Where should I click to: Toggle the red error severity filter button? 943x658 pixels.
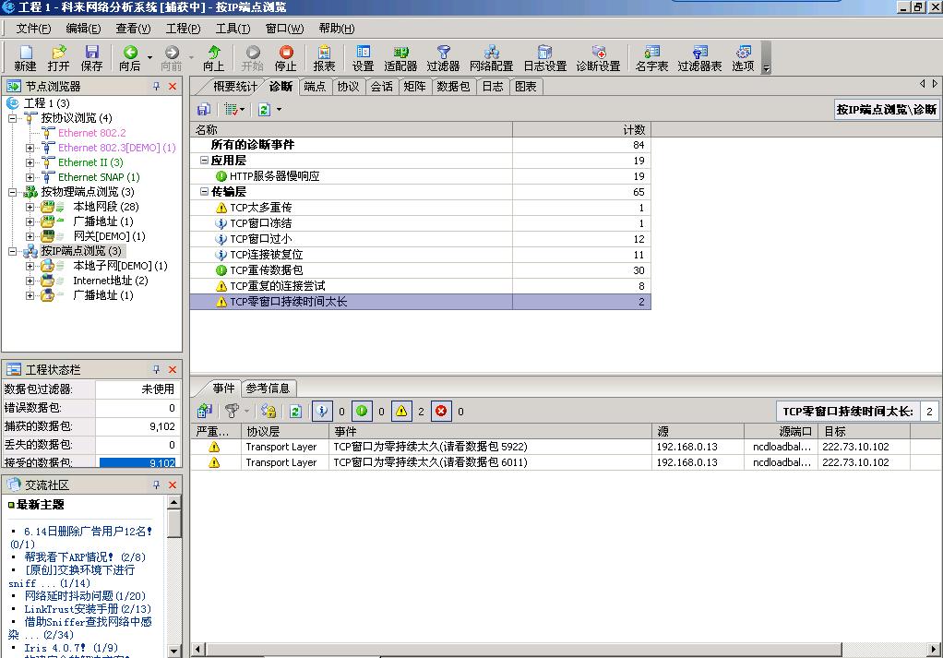pyautogui.click(x=441, y=412)
